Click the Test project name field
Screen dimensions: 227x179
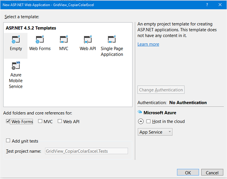86,151
